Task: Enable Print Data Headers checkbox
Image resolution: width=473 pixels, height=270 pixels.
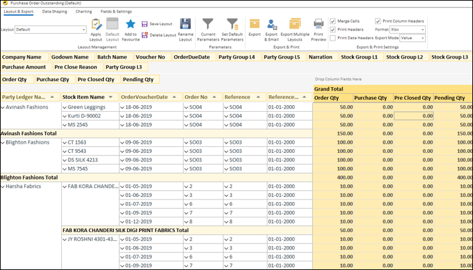Action: (333, 38)
